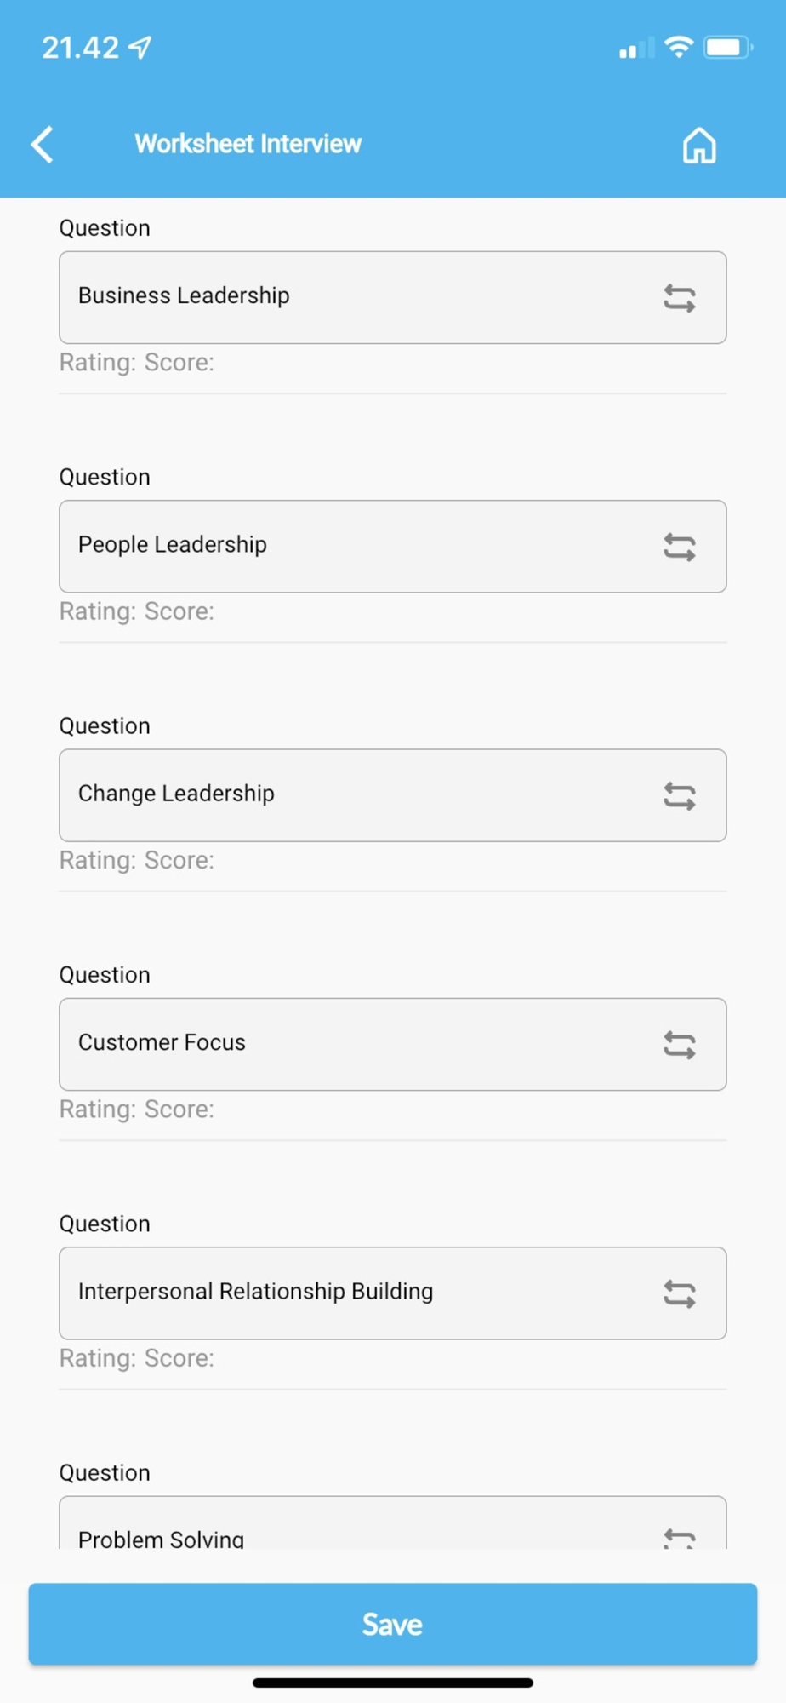Screen dimensions: 786x1703
Task: Tap the Wi-Fi status icon
Action: point(678,47)
